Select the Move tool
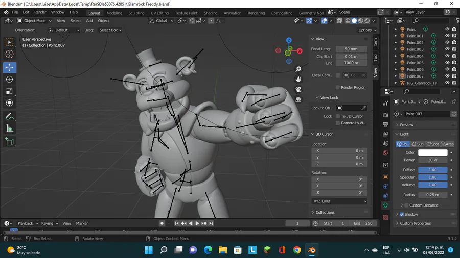The height and width of the screenshot is (258, 460). pos(9,68)
